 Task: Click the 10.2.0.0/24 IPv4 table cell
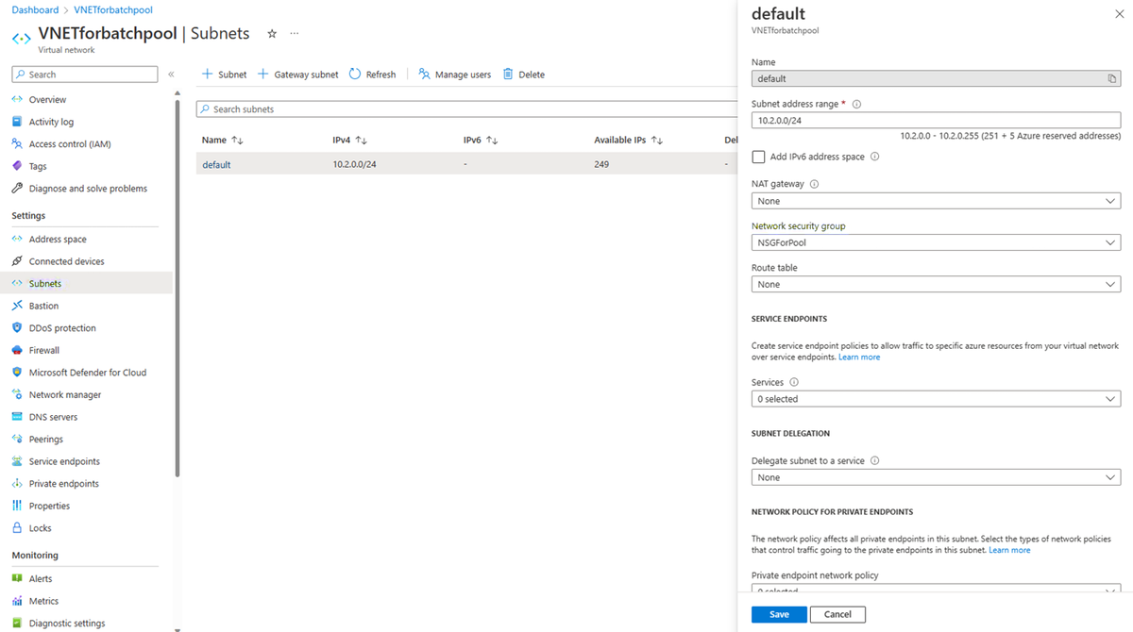(355, 164)
